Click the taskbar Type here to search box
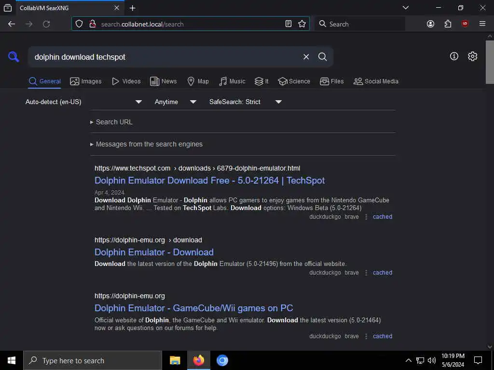The image size is (494, 370). [x=93, y=360]
